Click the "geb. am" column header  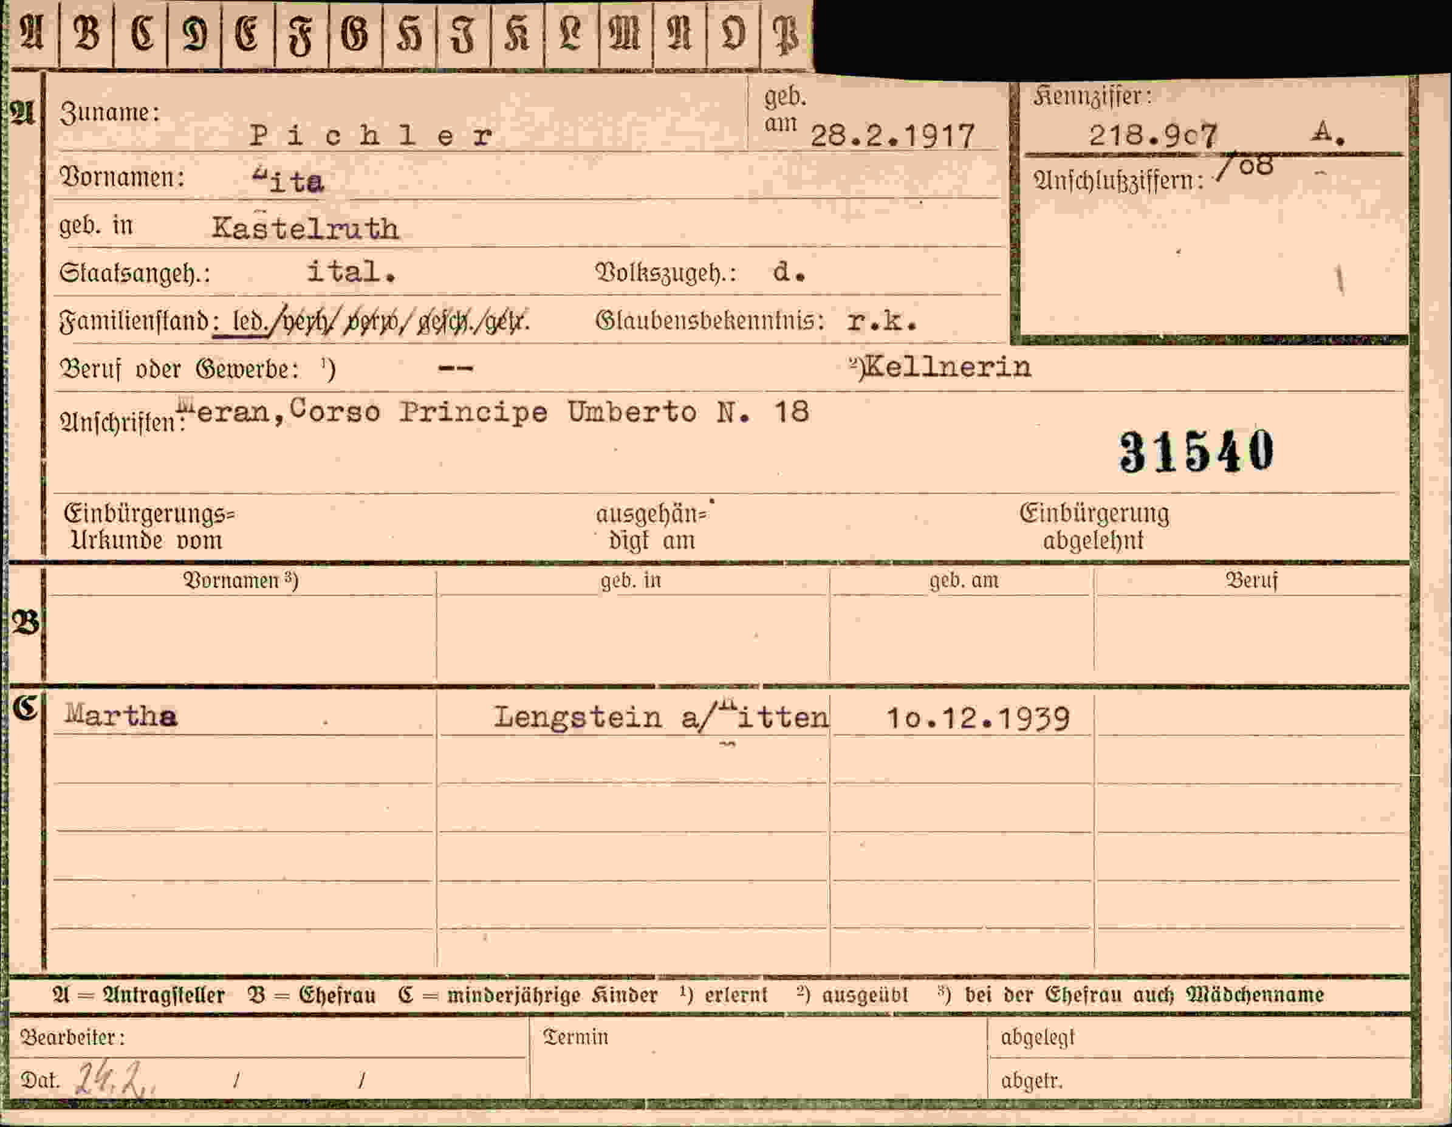tap(964, 580)
